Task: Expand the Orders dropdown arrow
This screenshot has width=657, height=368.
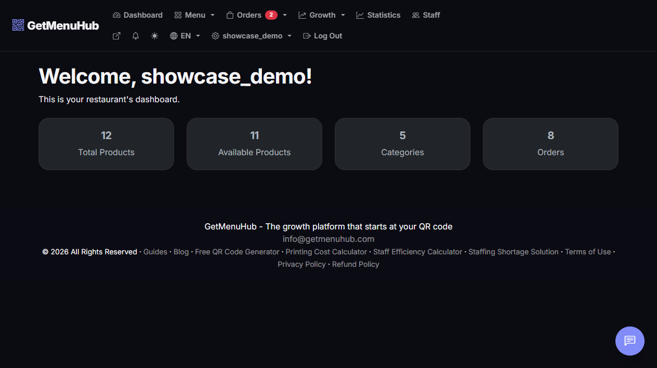Action: point(285,15)
